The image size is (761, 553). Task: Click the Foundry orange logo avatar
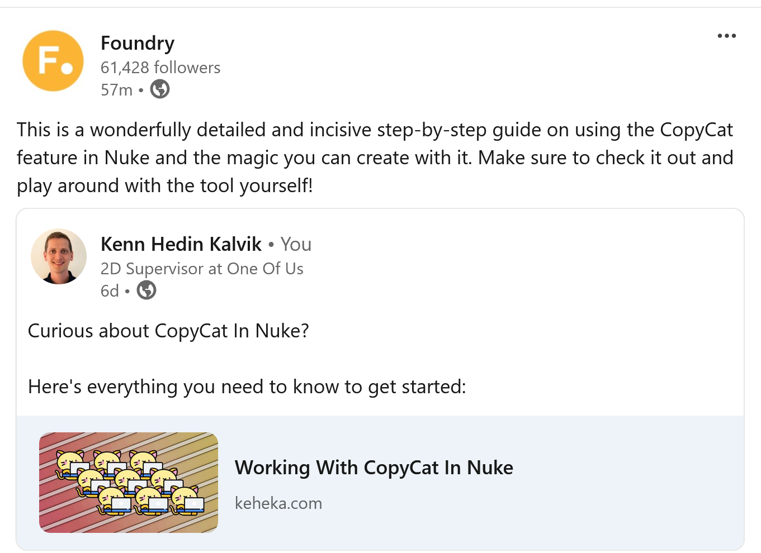tap(53, 61)
